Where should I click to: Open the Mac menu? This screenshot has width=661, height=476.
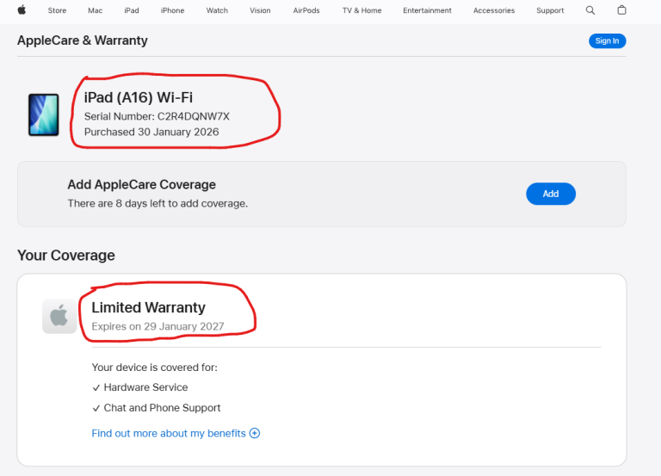pyautogui.click(x=95, y=10)
